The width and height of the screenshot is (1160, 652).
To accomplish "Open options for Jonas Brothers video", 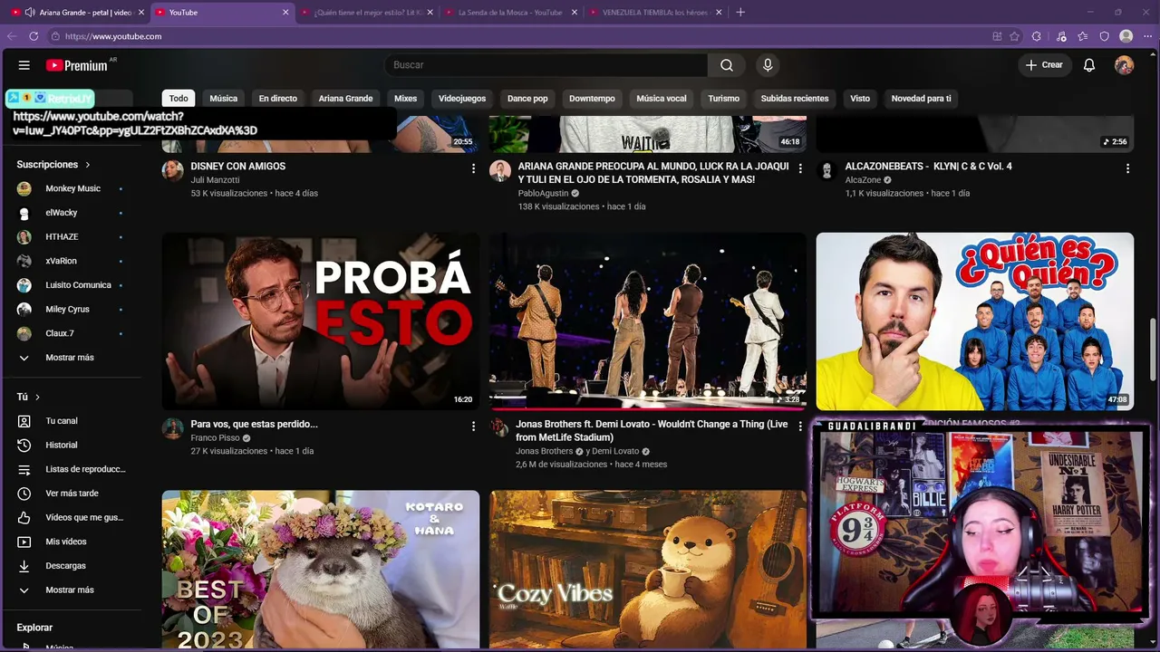I will click(800, 426).
